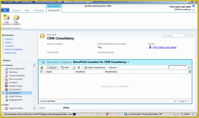Switch to the Add ribbon tab
Image resolution: width=199 pixels, height=118 pixels.
click(x=27, y=10)
